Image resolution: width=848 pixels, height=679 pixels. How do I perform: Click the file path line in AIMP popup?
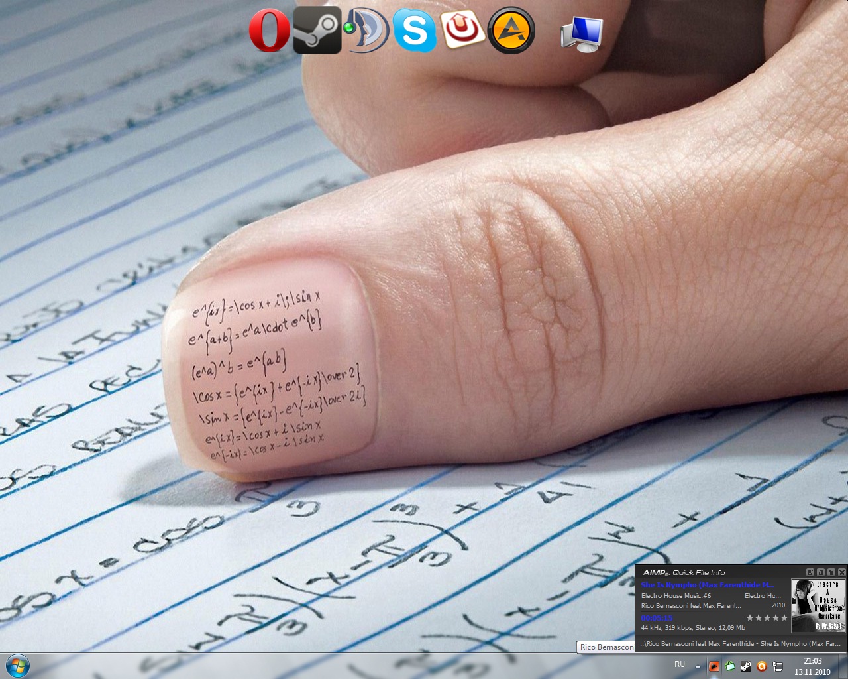(740, 643)
